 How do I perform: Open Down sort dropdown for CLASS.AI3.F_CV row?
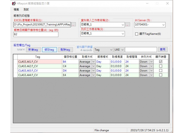pyautogui.click(x=151, y=71)
